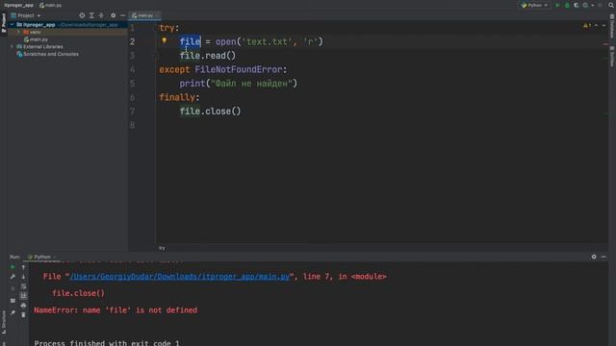This screenshot has width=616, height=346.
Task: Click the Pin Tab icon in Run panel
Action: pyautogui.click(x=13, y=312)
